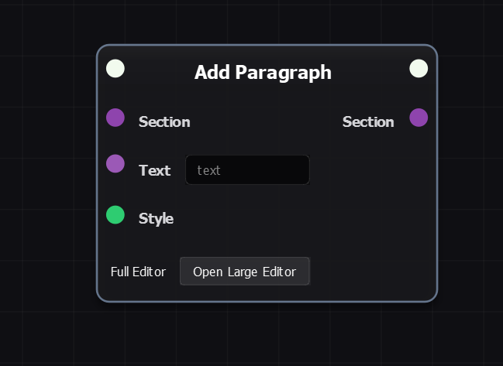Click the white execution output pin
This screenshot has height=366, width=503.
point(419,69)
